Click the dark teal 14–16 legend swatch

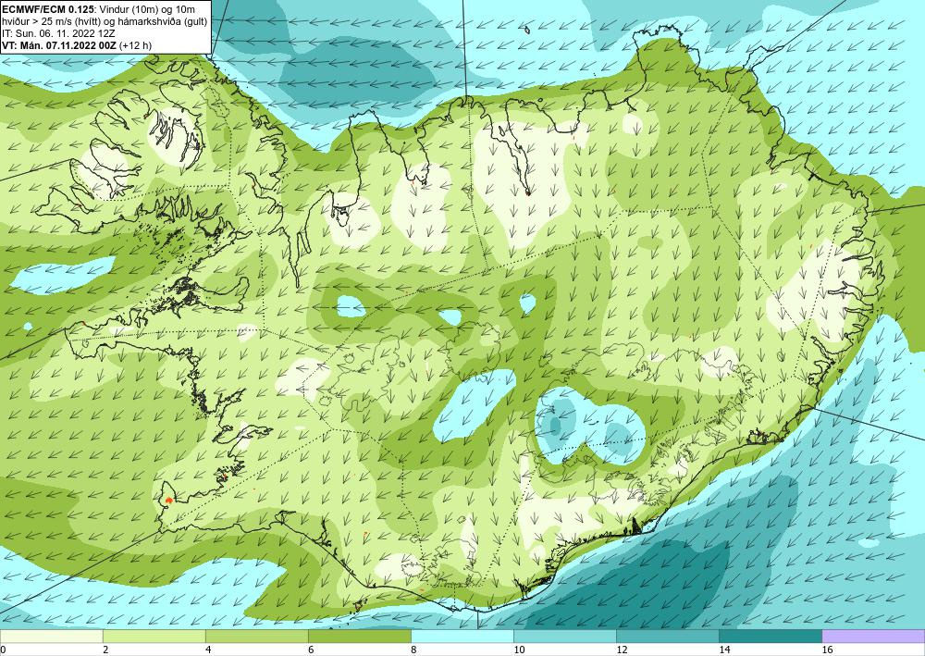(770, 636)
